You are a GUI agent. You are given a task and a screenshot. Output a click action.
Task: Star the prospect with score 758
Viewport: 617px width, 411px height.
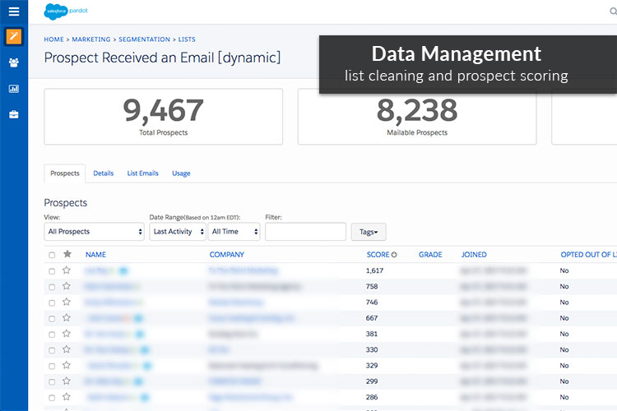pos(67,286)
